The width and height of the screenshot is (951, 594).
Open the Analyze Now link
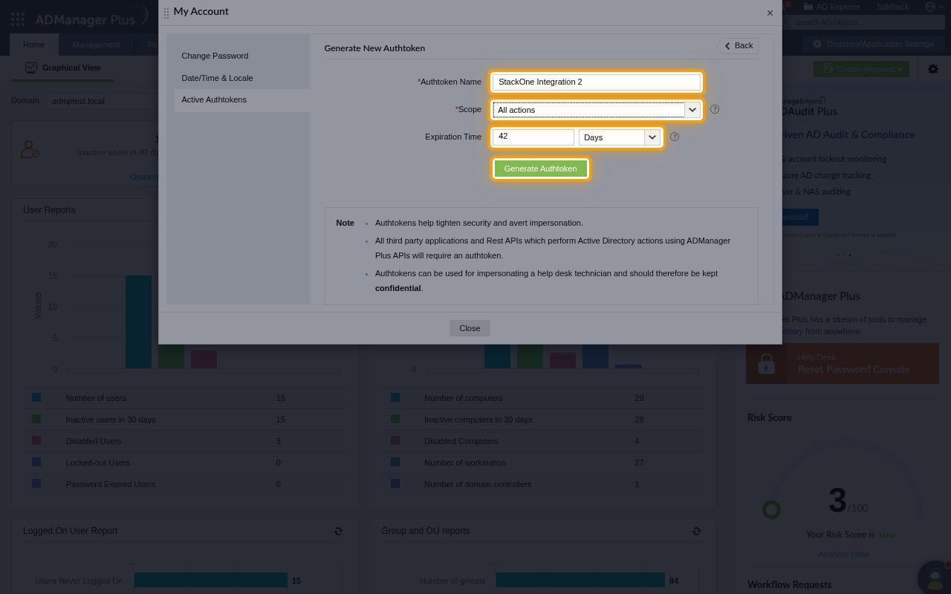[x=843, y=554]
